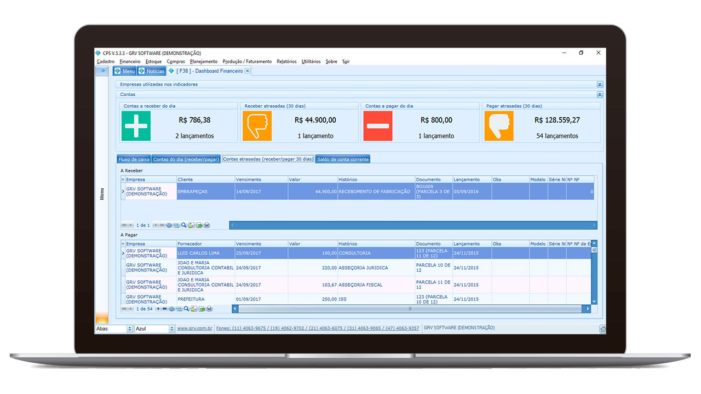Viewport: 701px width, 394px height.
Task: Open the Estoque menu
Action: pos(153,61)
